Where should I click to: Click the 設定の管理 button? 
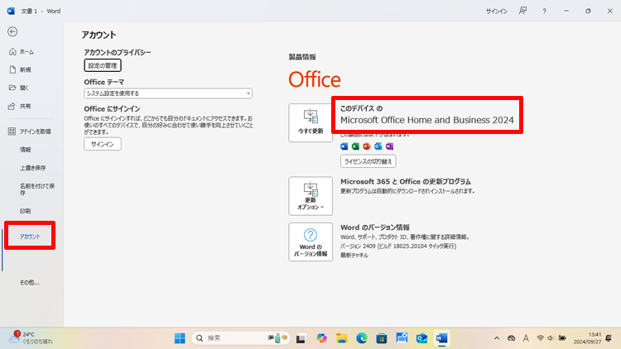pyautogui.click(x=103, y=65)
